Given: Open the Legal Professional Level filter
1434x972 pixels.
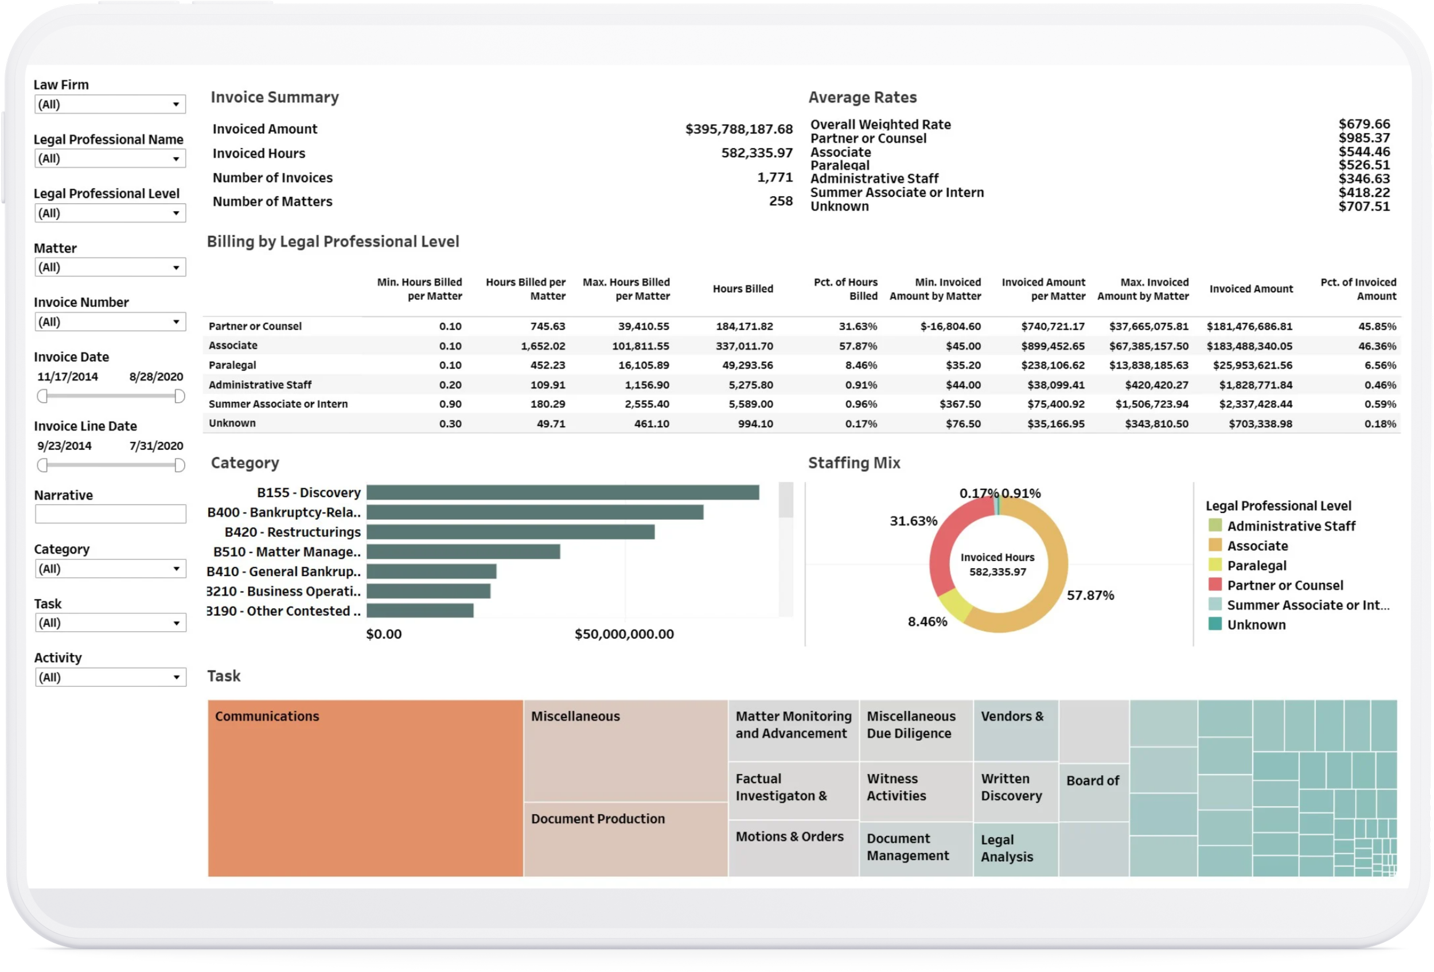Looking at the screenshot, I should (110, 213).
